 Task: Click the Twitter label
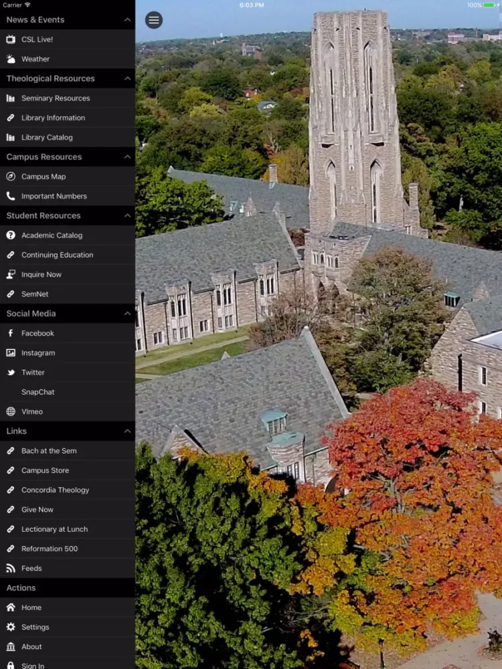(x=33, y=373)
